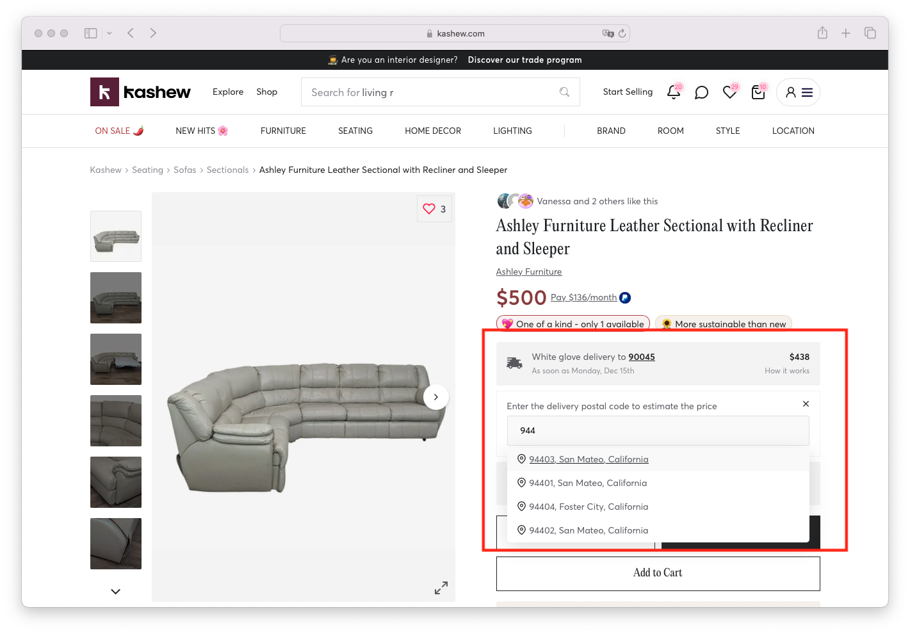
Task: Click the delivery truck icon
Action: (514, 363)
